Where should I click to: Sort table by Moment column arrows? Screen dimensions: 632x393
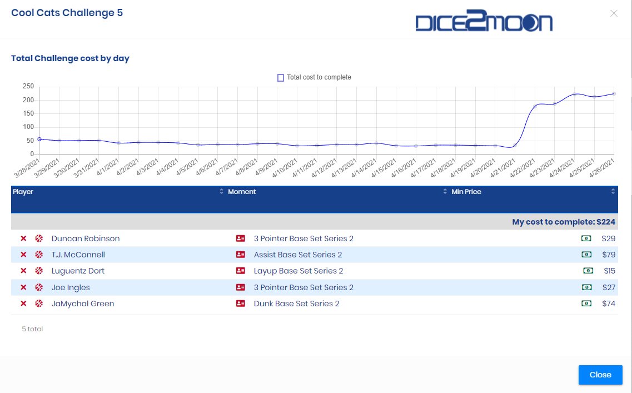(445, 191)
